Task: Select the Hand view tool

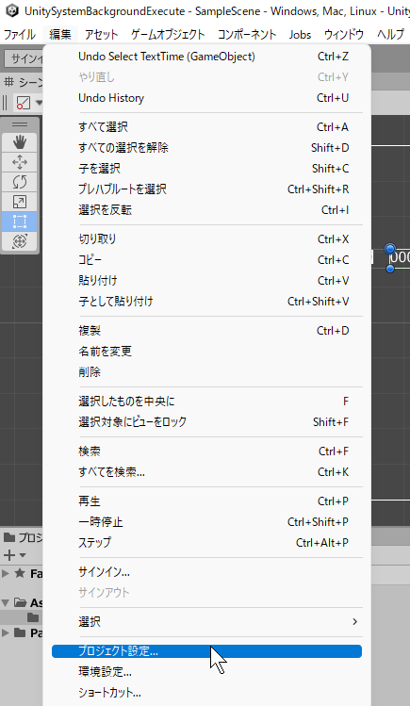Action: pyautogui.click(x=20, y=142)
